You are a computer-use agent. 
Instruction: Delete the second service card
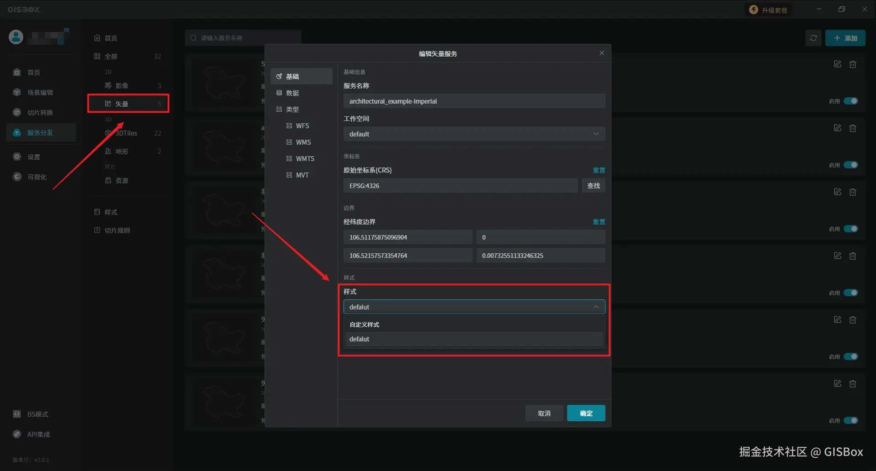point(852,128)
